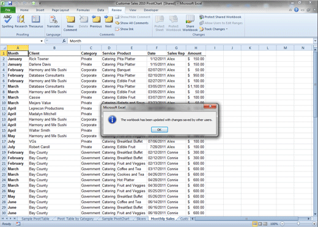This screenshot has height=227, width=318.
Task: Switch to the Insert ribbon tab
Action: [x=40, y=10]
